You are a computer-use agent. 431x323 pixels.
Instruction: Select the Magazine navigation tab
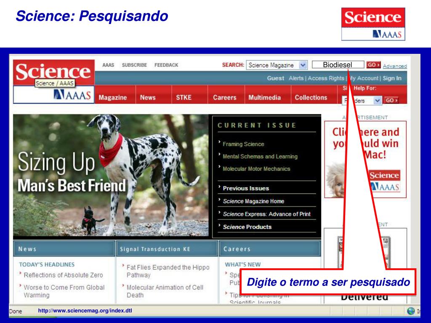pyautogui.click(x=113, y=98)
